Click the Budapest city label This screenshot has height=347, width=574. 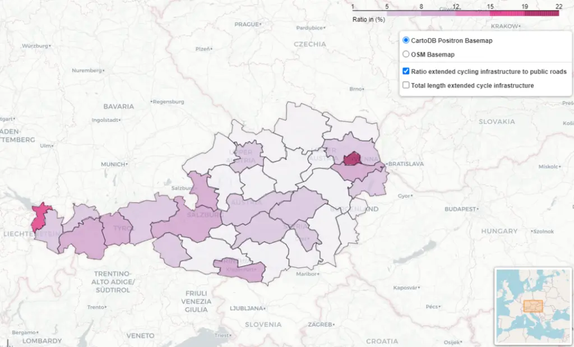(x=459, y=209)
